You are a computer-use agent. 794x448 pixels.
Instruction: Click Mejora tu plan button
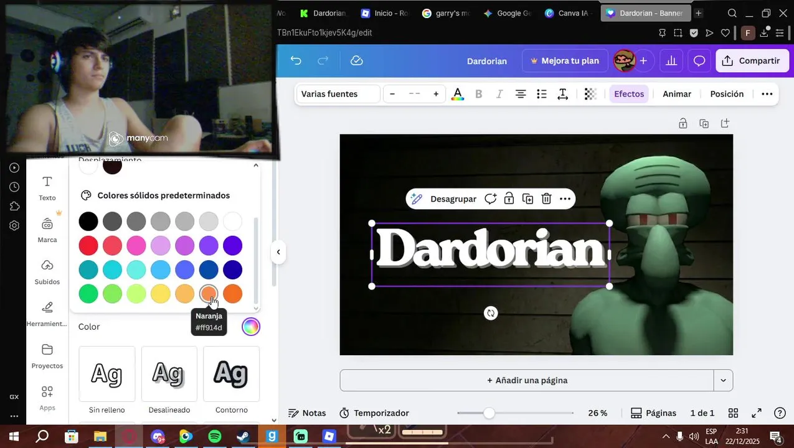565,60
